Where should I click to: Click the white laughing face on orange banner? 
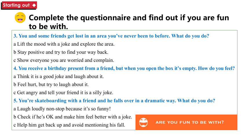click(x=143, y=122)
